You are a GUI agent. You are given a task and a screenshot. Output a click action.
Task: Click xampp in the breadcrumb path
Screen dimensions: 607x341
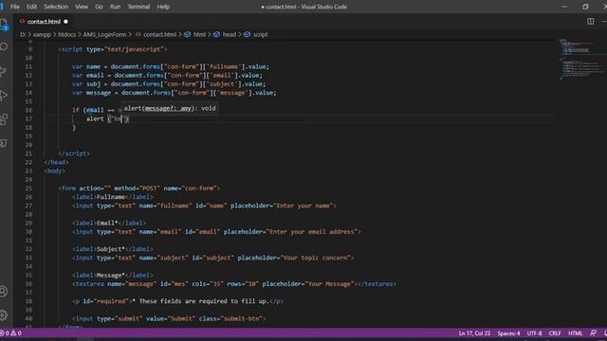pyautogui.click(x=42, y=34)
